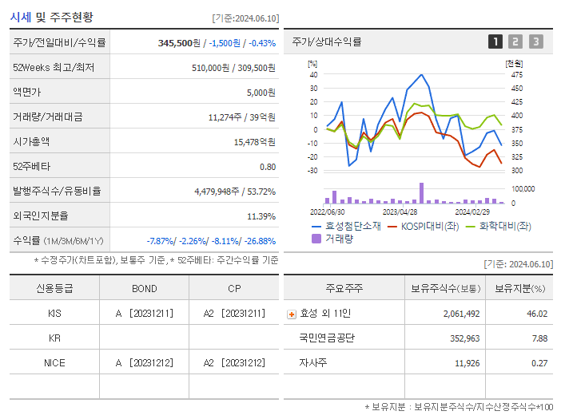Click the 화학대비(좌) green legend line
The height and width of the screenshot is (419, 561).
[x=471, y=227]
